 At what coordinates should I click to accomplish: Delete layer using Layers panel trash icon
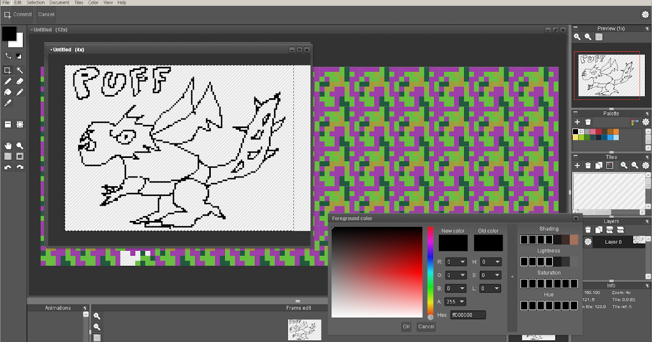click(588, 230)
